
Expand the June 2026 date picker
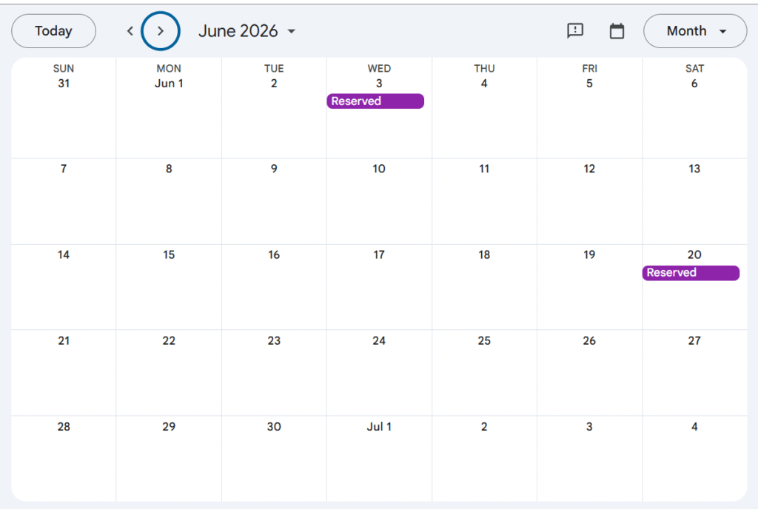247,31
